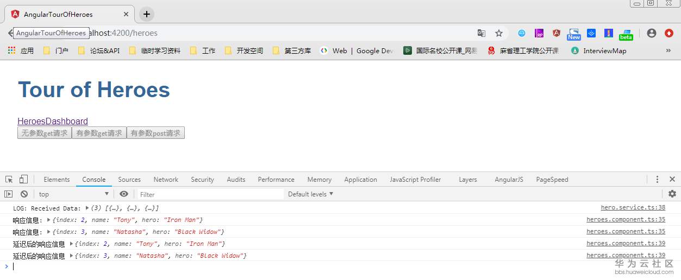The image size is (681, 280).
Task: Click the red update icon in the browser toolbar
Action: coord(669,33)
